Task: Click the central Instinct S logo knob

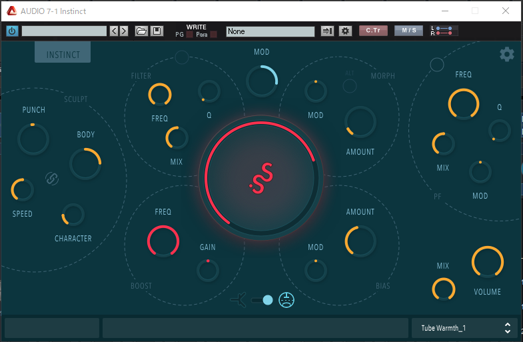Action: (x=260, y=179)
